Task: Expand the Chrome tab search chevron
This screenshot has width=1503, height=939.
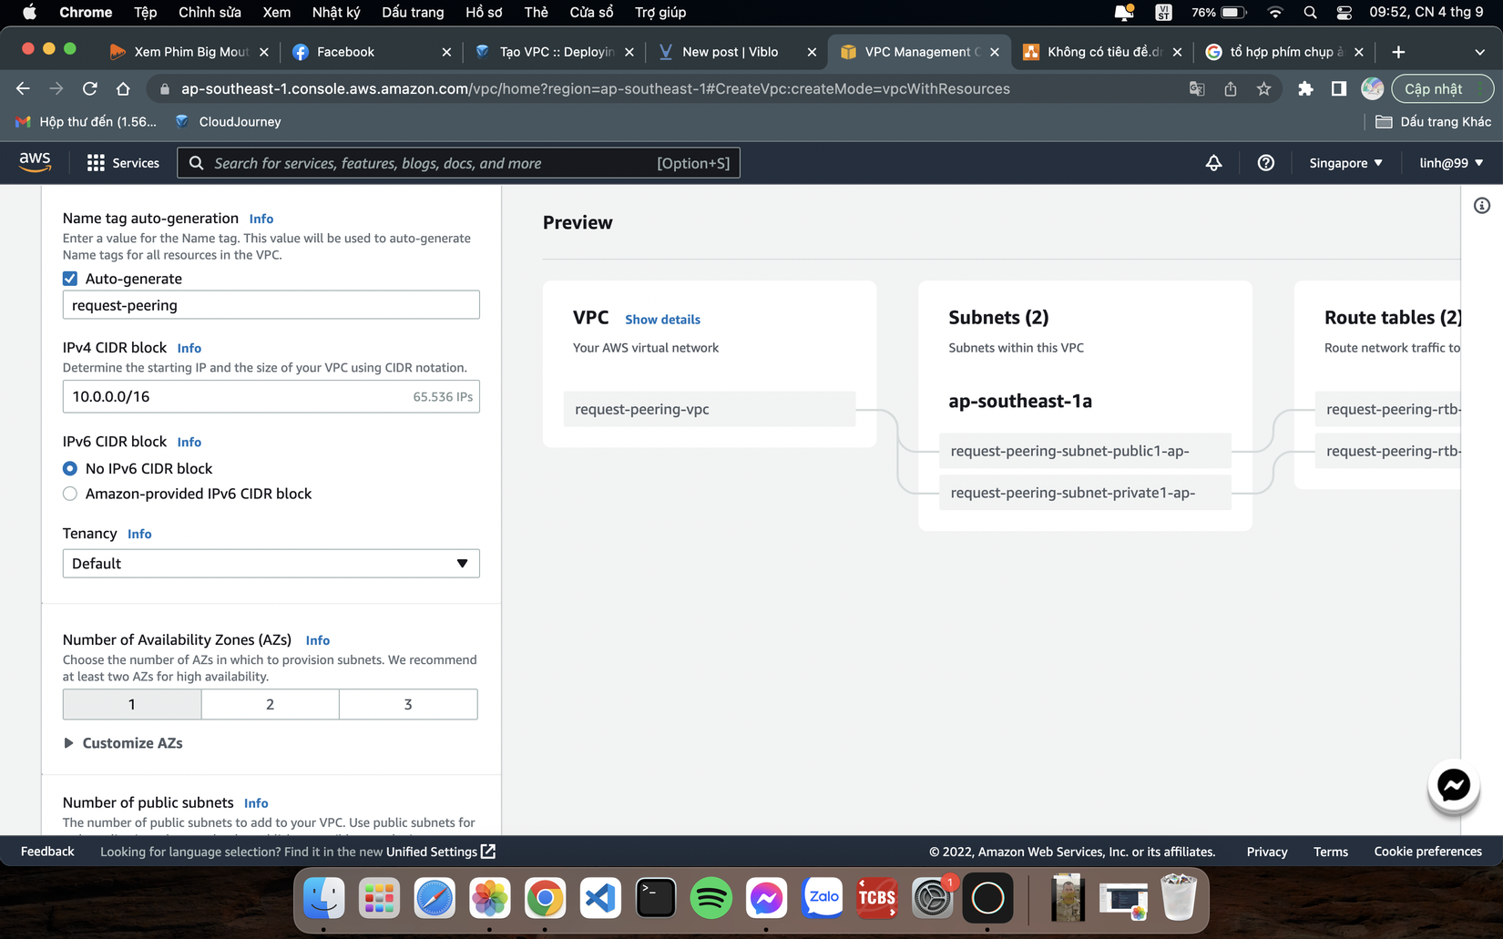Action: pos(1479,52)
